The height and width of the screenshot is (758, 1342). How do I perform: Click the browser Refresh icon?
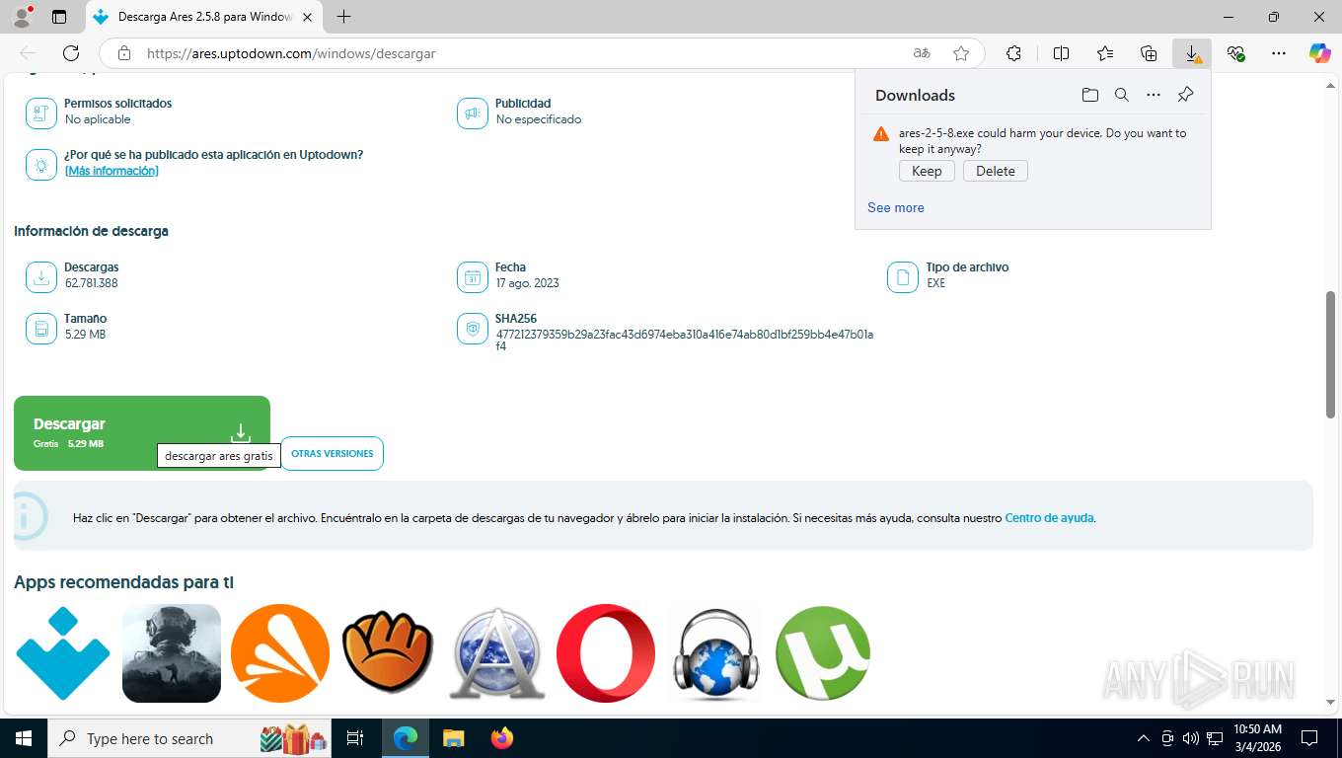click(71, 53)
